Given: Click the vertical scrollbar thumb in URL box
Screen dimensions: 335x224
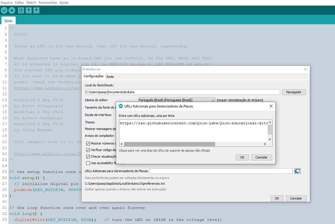Looking at the screenshot, I should point(270,129).
